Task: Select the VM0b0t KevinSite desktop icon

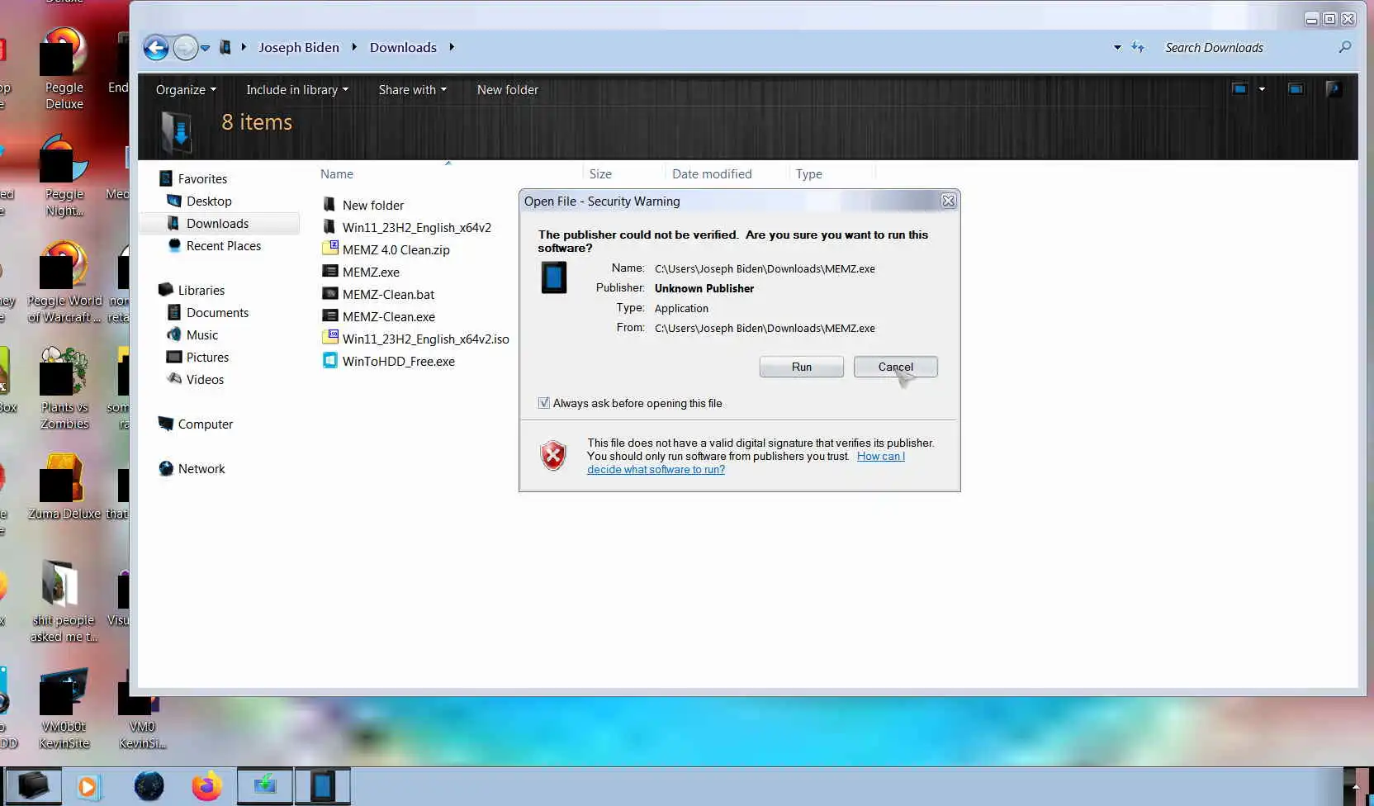Action: [64, 708]
